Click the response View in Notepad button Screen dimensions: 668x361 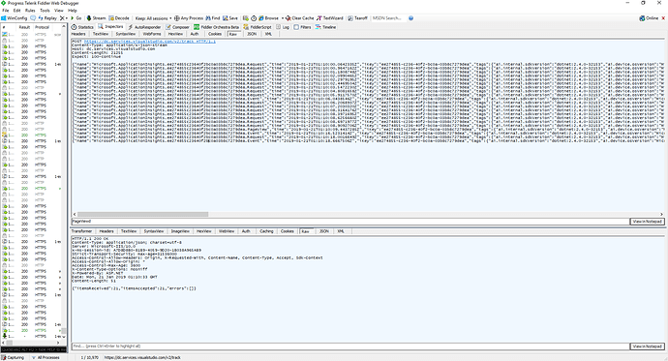(647, 346)
